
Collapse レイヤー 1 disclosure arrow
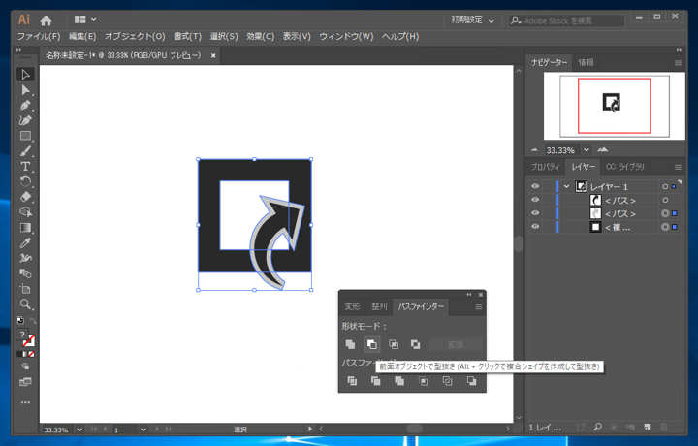[566, 186]
